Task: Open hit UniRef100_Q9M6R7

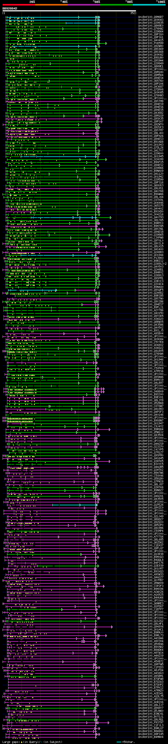Action: point(151,17)
